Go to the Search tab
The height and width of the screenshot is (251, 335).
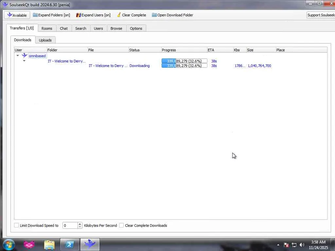point(81,28)
